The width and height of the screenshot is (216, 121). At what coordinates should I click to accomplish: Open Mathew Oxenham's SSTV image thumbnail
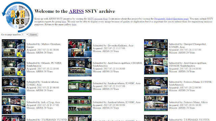13,48
